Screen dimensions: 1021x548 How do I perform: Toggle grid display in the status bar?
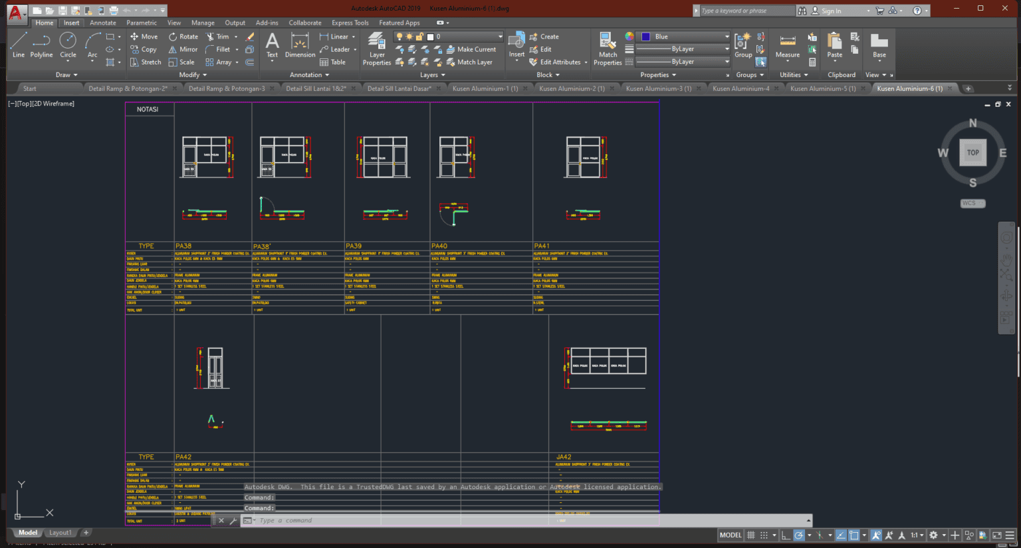pyautogui.click(x=751, y=535)
